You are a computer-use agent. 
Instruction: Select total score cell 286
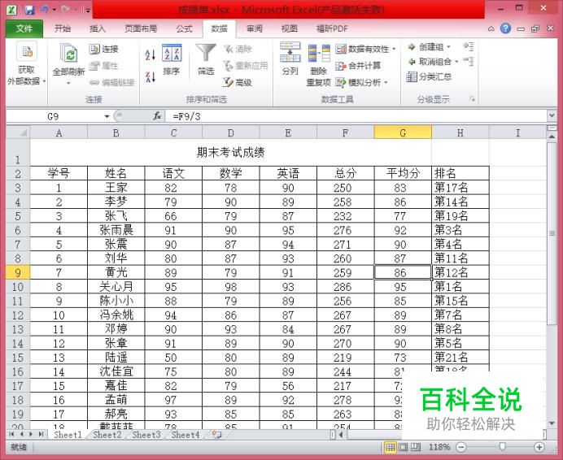coord(346,287)
